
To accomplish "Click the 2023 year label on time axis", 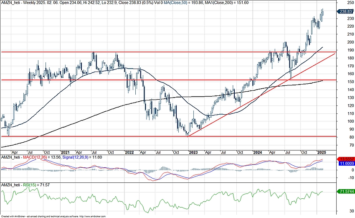I will (193, 152).
